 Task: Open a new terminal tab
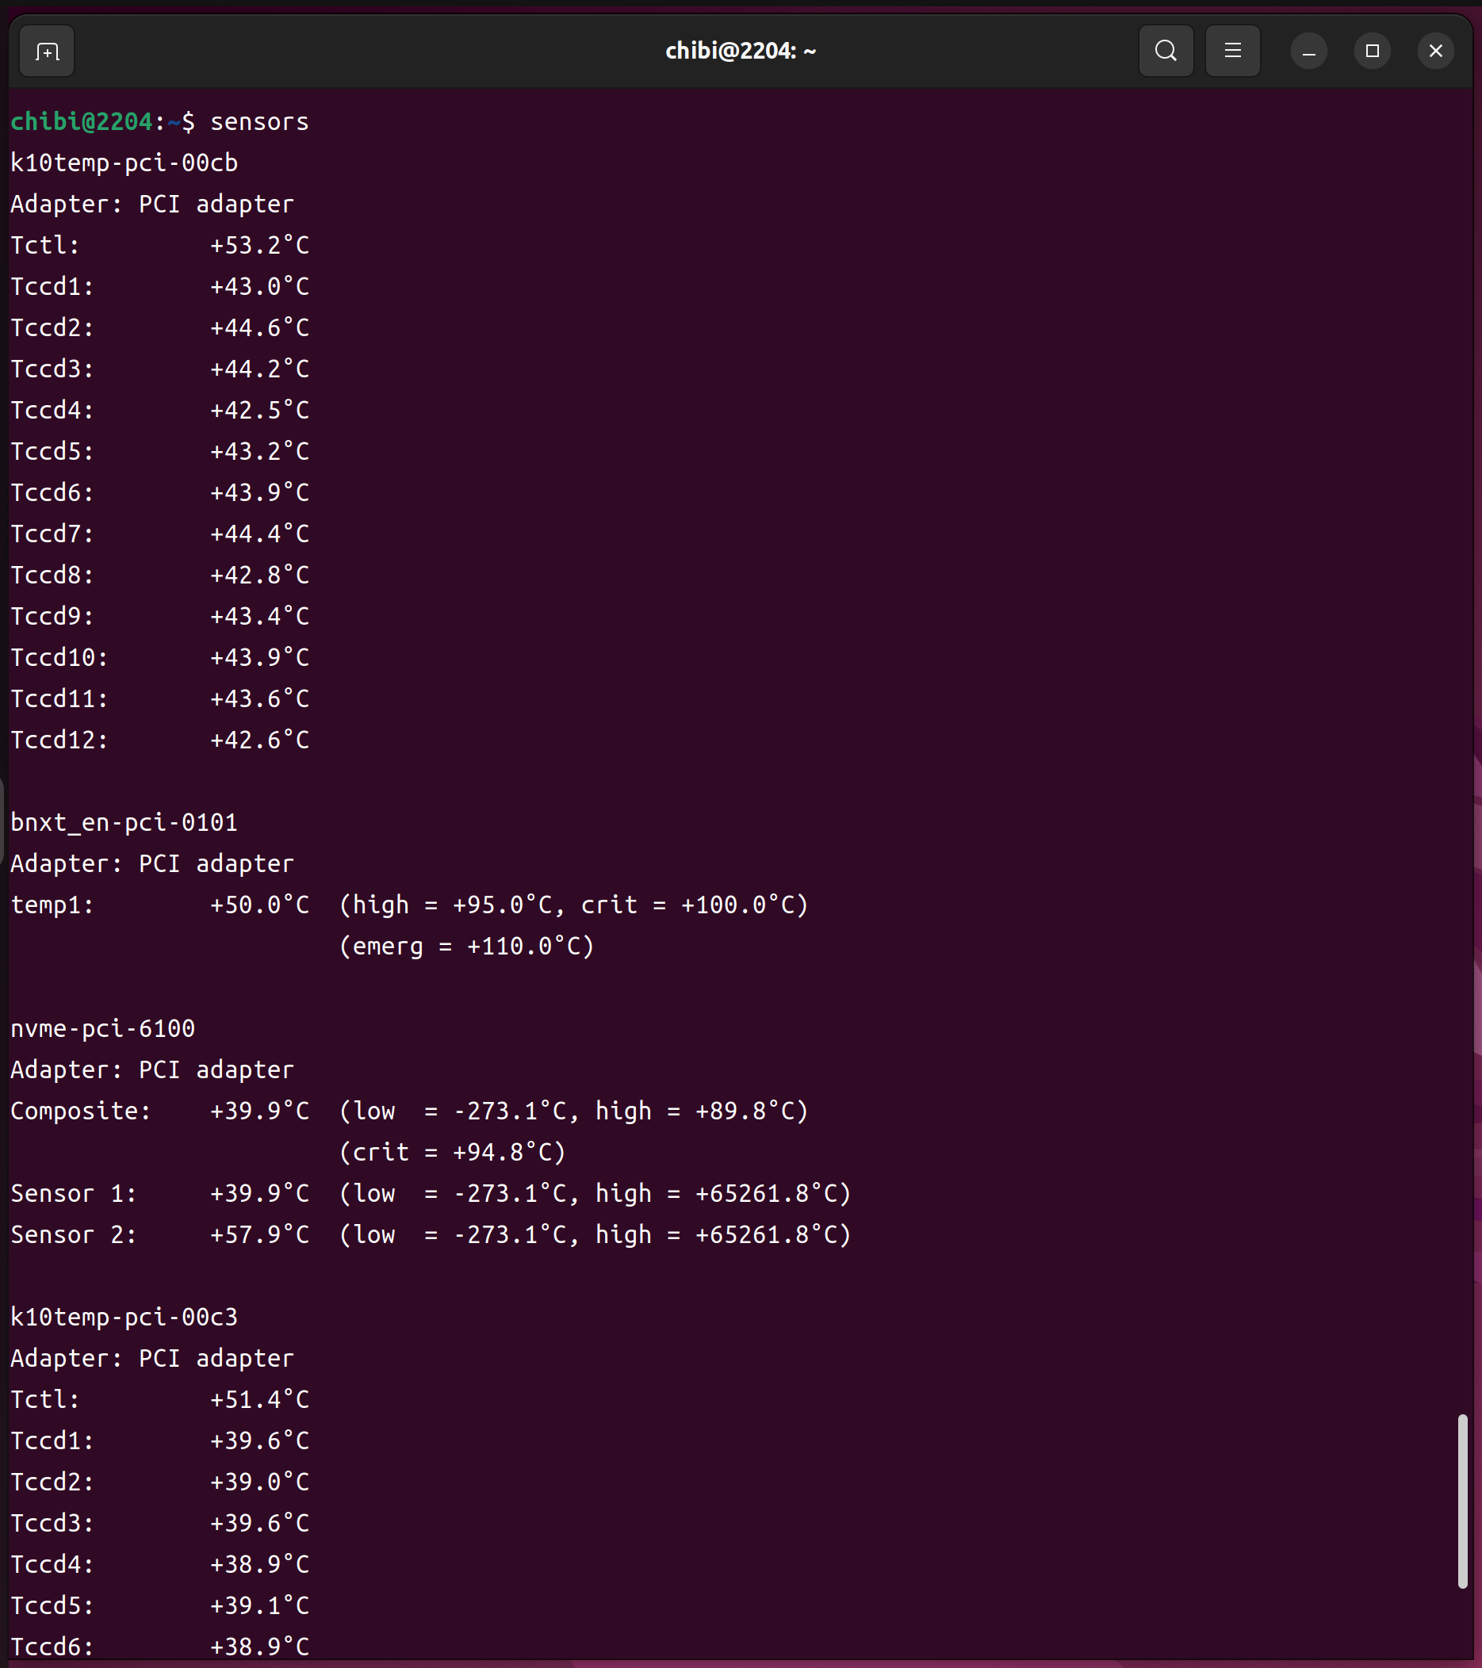tap(47, 52)
